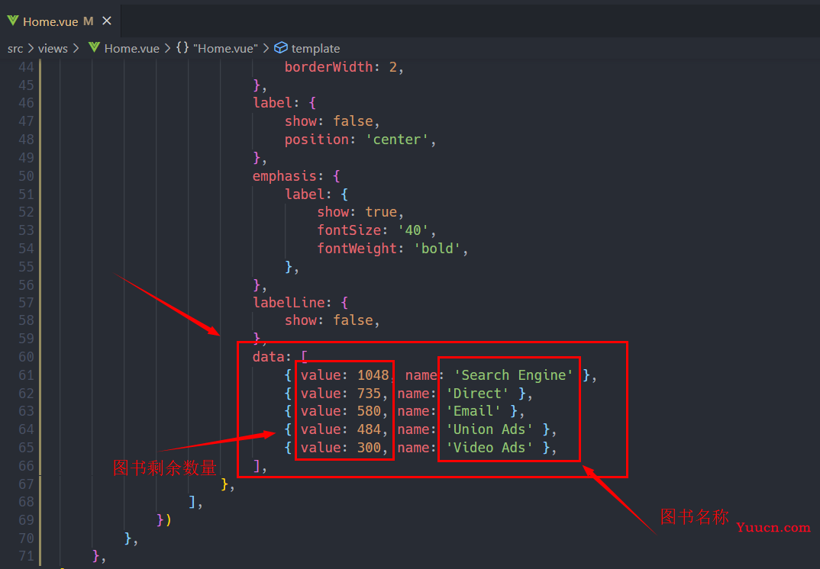Select the Home.vue tab
This screenshot has height=569, width=820.
[x=60, y=21]
